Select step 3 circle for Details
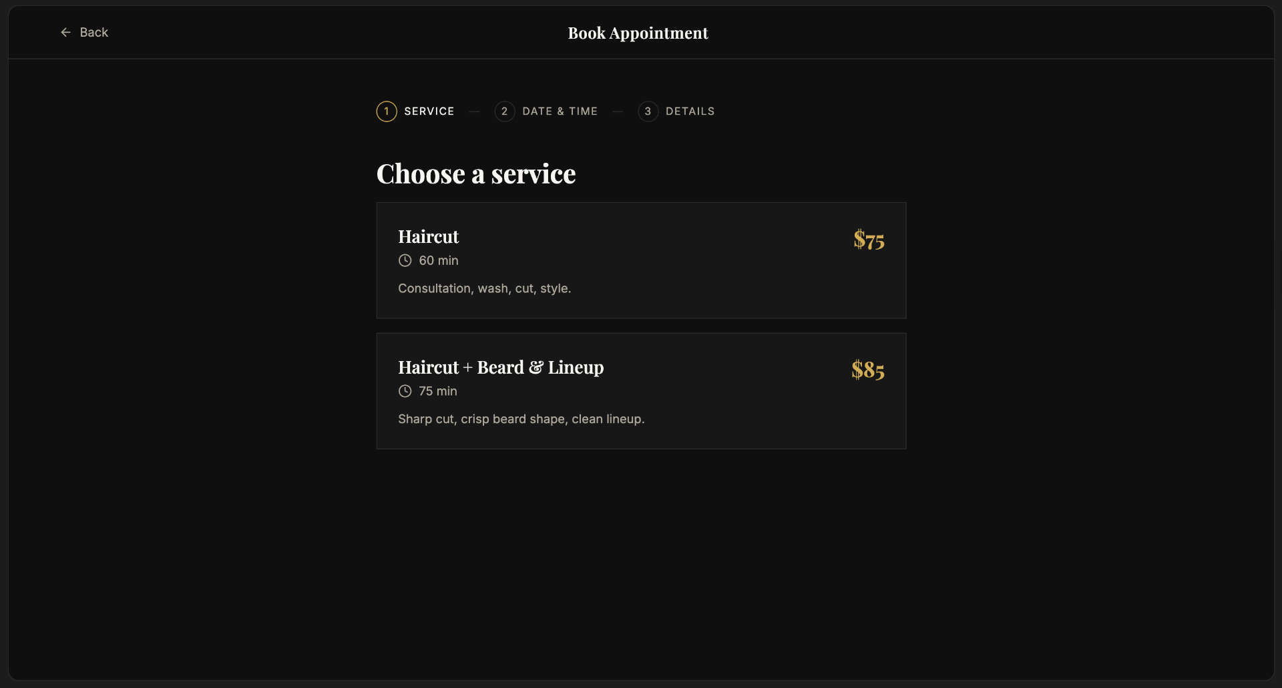Screen dimensions: 1282x688 (x=648, y=111)
